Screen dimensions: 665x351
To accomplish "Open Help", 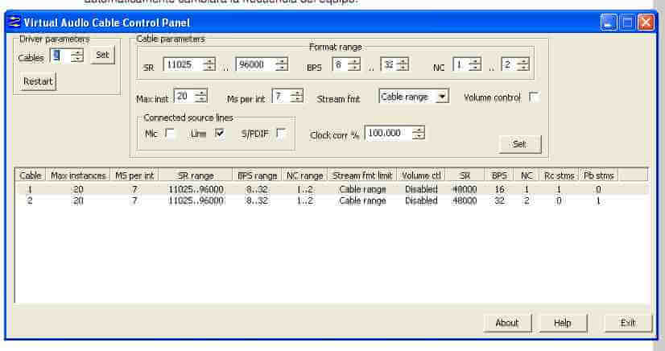I will pyautogui.click(x=563, y=323).
